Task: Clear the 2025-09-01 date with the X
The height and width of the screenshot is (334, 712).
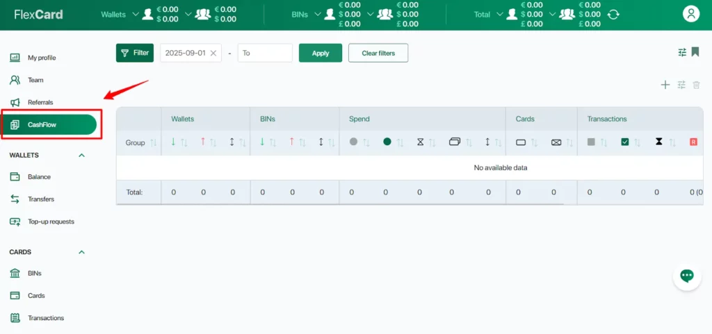Action: [213, 53]
